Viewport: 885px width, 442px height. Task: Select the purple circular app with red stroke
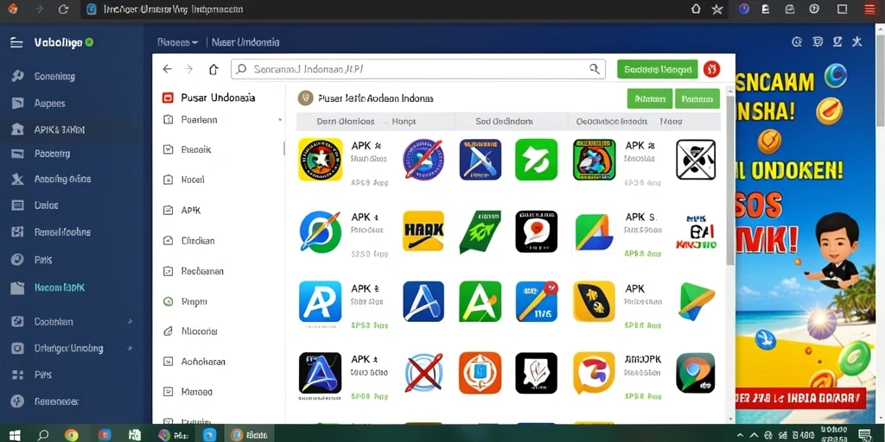point(423,160)
